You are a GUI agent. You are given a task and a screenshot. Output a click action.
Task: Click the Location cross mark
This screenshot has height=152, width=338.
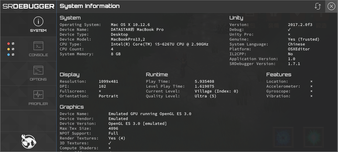coord(311,81)
